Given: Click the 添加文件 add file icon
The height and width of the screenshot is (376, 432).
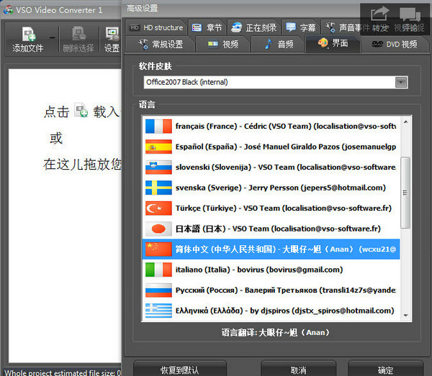Looking at the screenshot, I should click(29, 35).
